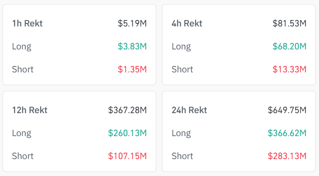This screenshot has width=319, height=176.
Task: Select the 24h Rekt total $649.75M
Action: click(287, 110)
